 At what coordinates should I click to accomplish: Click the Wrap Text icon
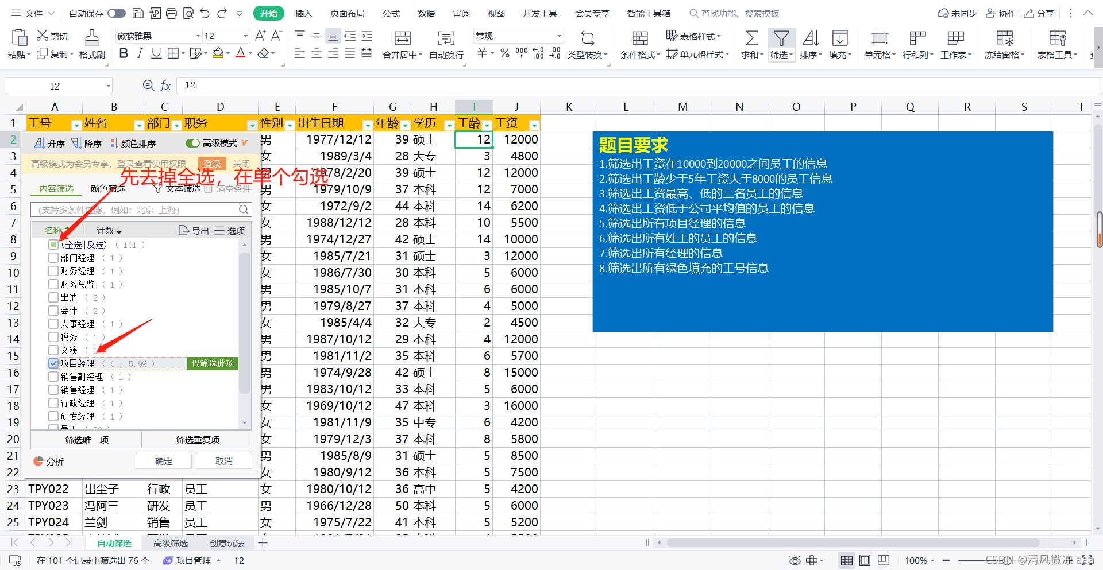click(x=446, y=38)
